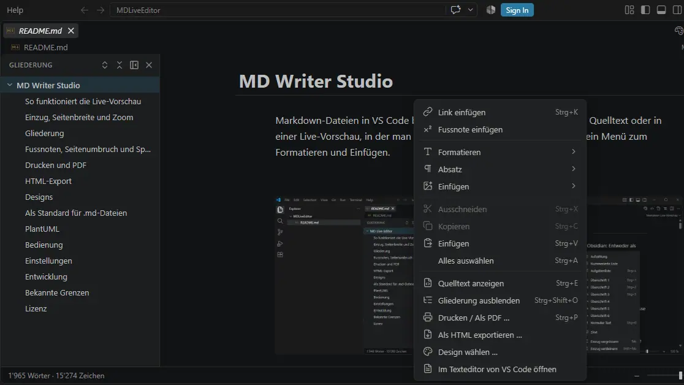The height and width of the screenshot is (385, 684).
Task: Open 'Drucken und PDF' outline entry
Action: [x=56, y=165]
